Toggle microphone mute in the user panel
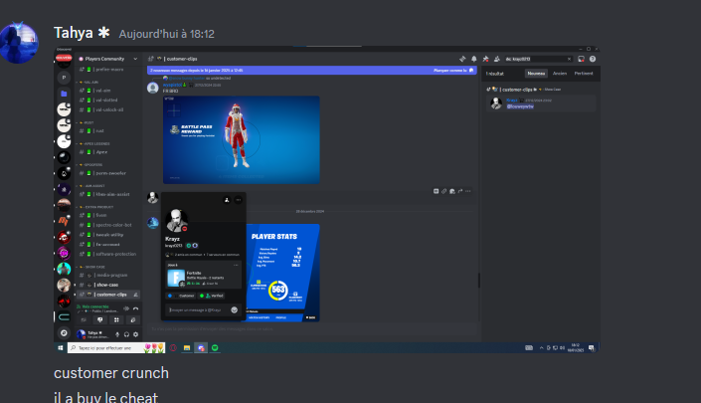Viewport: 701px width, 403px height. coord(117,334)
